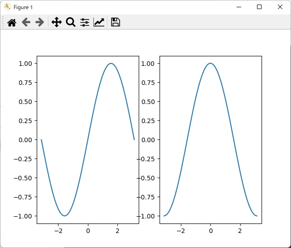Toggle the Zoom to rectangle magnifier tool
This screenshot has width=291, height=248.
(70, 22)
